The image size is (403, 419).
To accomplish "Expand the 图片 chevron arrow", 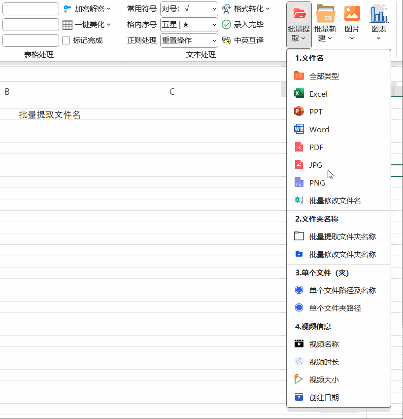I will tap(352, 38).
